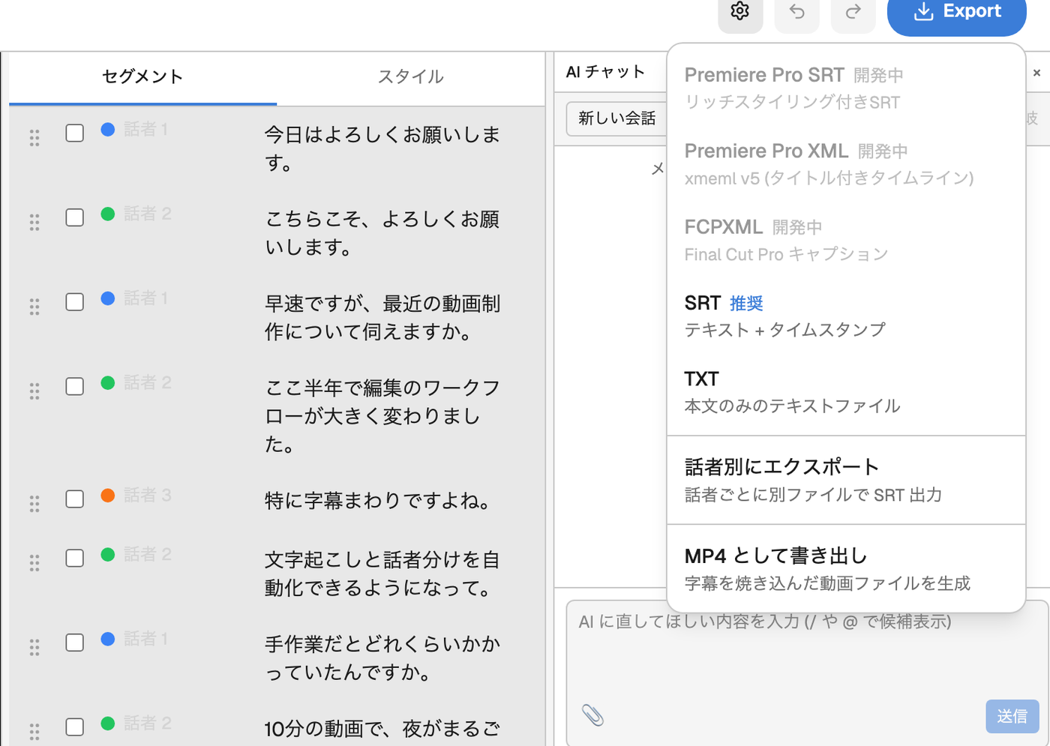Open 話者 2 label on ここ半年で編集 row
1050x746 pixels.
148,382
